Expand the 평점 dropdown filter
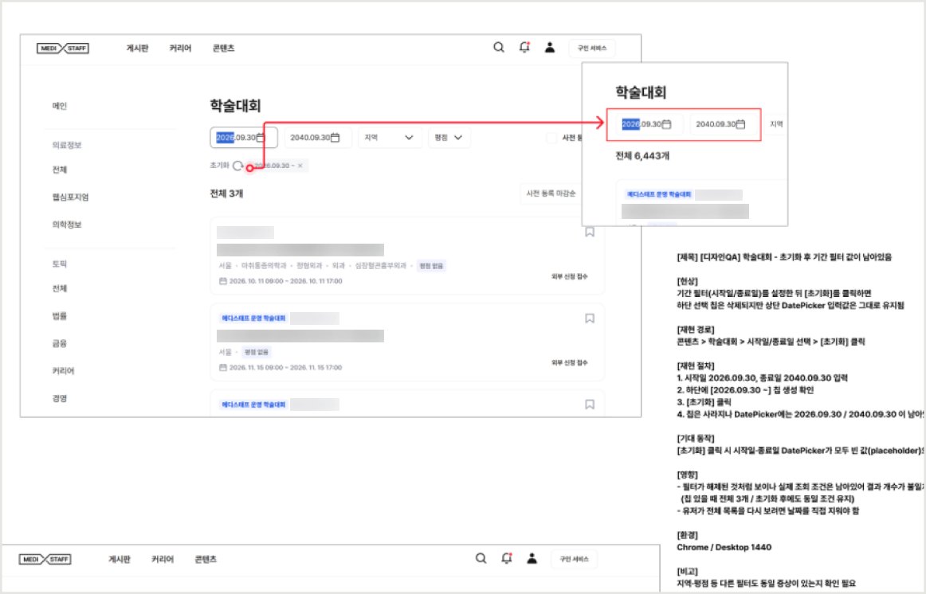 click(x=449, y=138)
